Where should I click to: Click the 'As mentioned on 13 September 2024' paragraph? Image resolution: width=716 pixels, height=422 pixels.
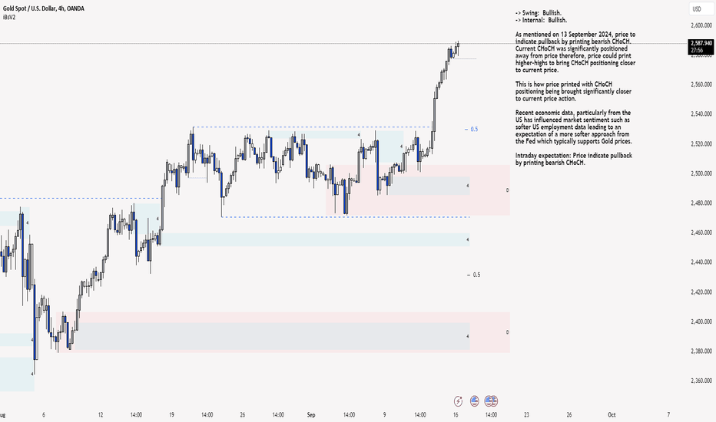tap(575, 52)
